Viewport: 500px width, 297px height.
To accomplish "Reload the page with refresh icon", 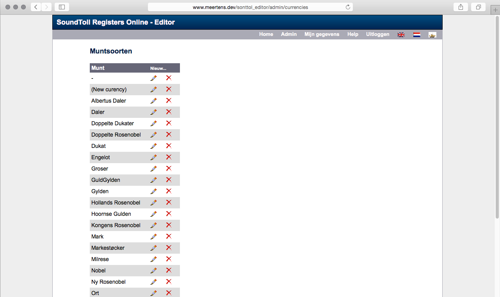I will [x=348, y=7].
